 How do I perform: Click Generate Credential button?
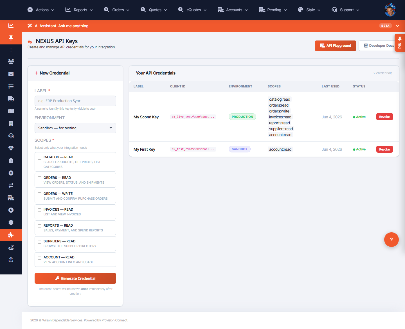coord(75,278)
